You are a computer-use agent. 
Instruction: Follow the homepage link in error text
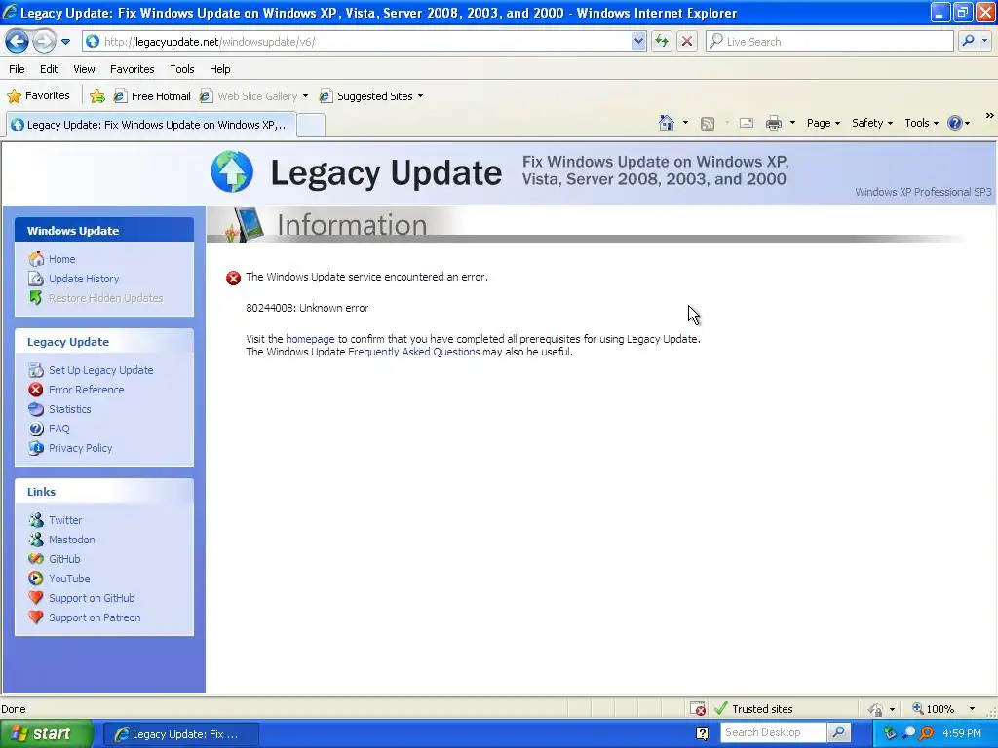click(x=310, y=339)
